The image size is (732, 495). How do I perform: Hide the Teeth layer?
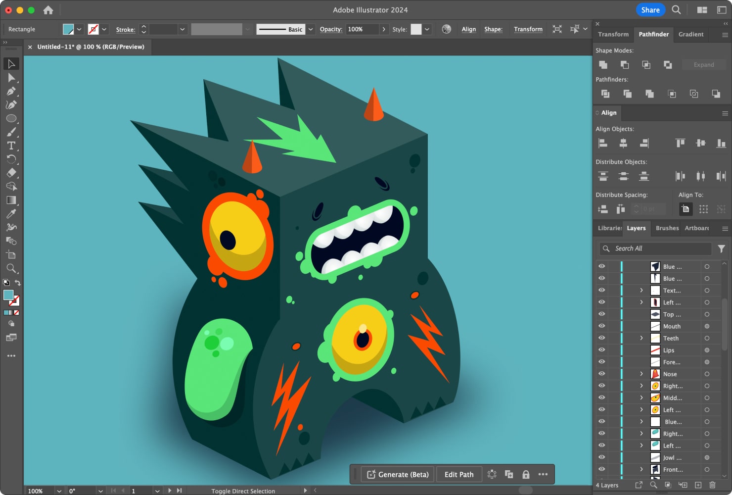tap(602, 338)
